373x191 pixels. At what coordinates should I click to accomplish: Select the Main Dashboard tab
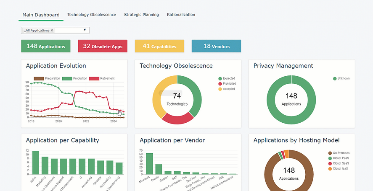coord(41,15)
